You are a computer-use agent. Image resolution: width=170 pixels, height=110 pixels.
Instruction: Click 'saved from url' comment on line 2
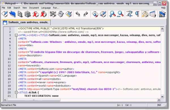tap(53, 32)
